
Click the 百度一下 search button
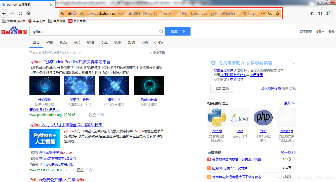click(178, 31)
